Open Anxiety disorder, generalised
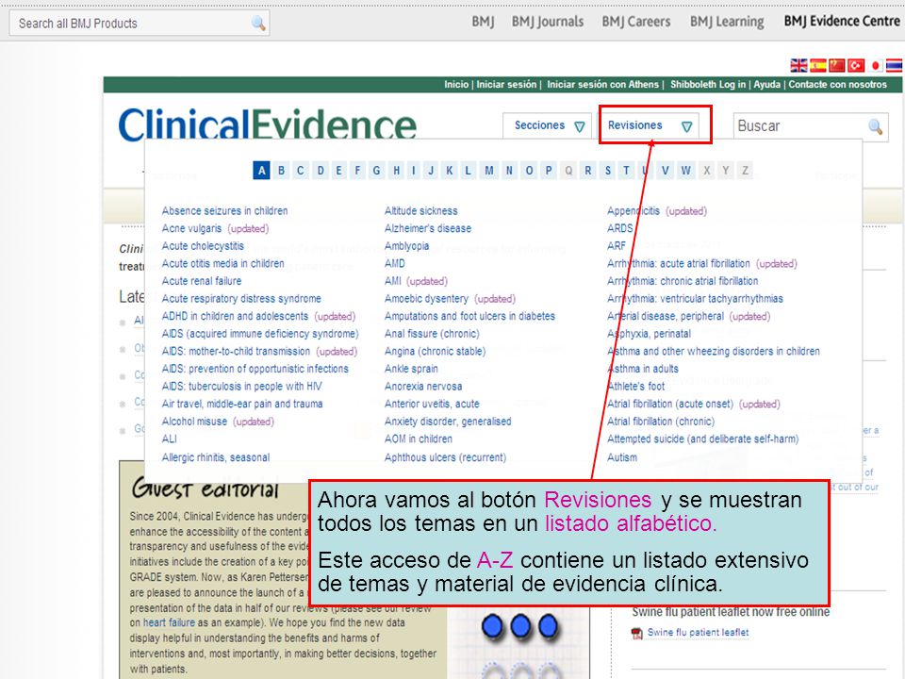 (448, 422)
